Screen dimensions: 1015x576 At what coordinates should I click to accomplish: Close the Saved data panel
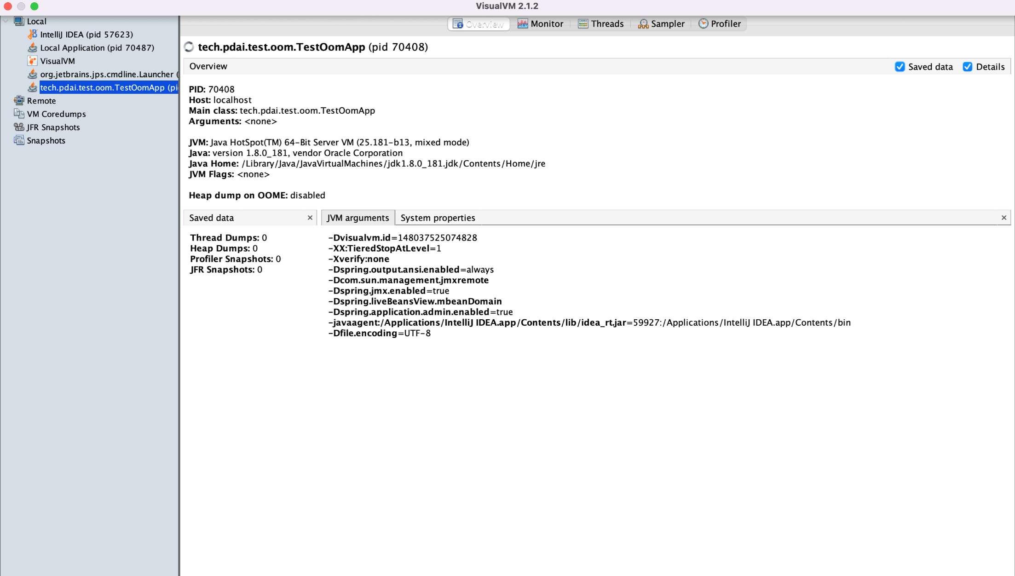tap(310, 218)
